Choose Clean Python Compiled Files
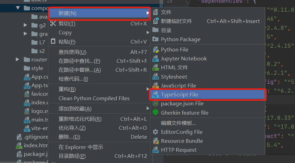Screen dimensions: 295x163 pyautogui.click(x=94, y=98)
